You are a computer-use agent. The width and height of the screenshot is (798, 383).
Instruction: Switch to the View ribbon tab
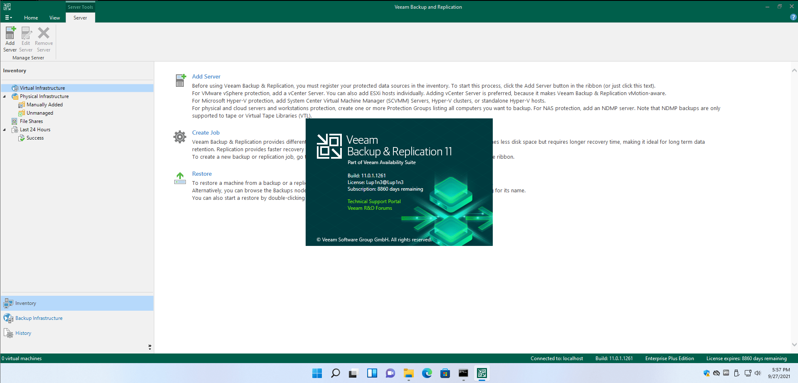point(54,18)
